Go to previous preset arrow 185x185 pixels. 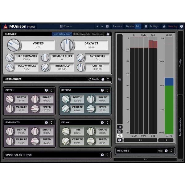point(97,26)
